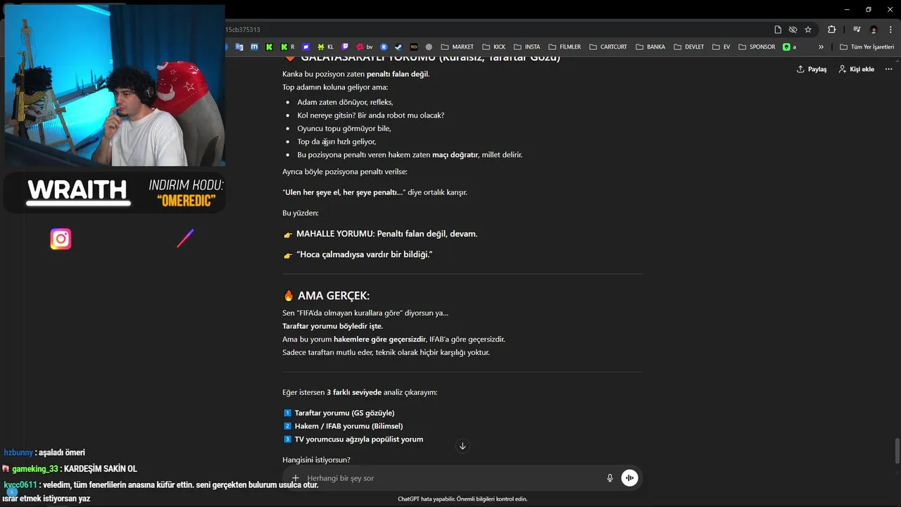Open the EV bookmarks folder
The image size is (901, 507).
(x=721, y=47)
